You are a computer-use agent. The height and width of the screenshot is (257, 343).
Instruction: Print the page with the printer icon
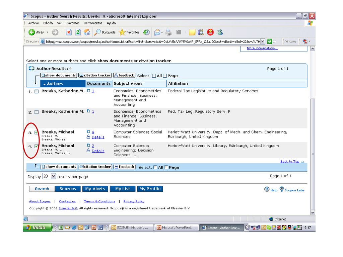[x=168, y=32]
